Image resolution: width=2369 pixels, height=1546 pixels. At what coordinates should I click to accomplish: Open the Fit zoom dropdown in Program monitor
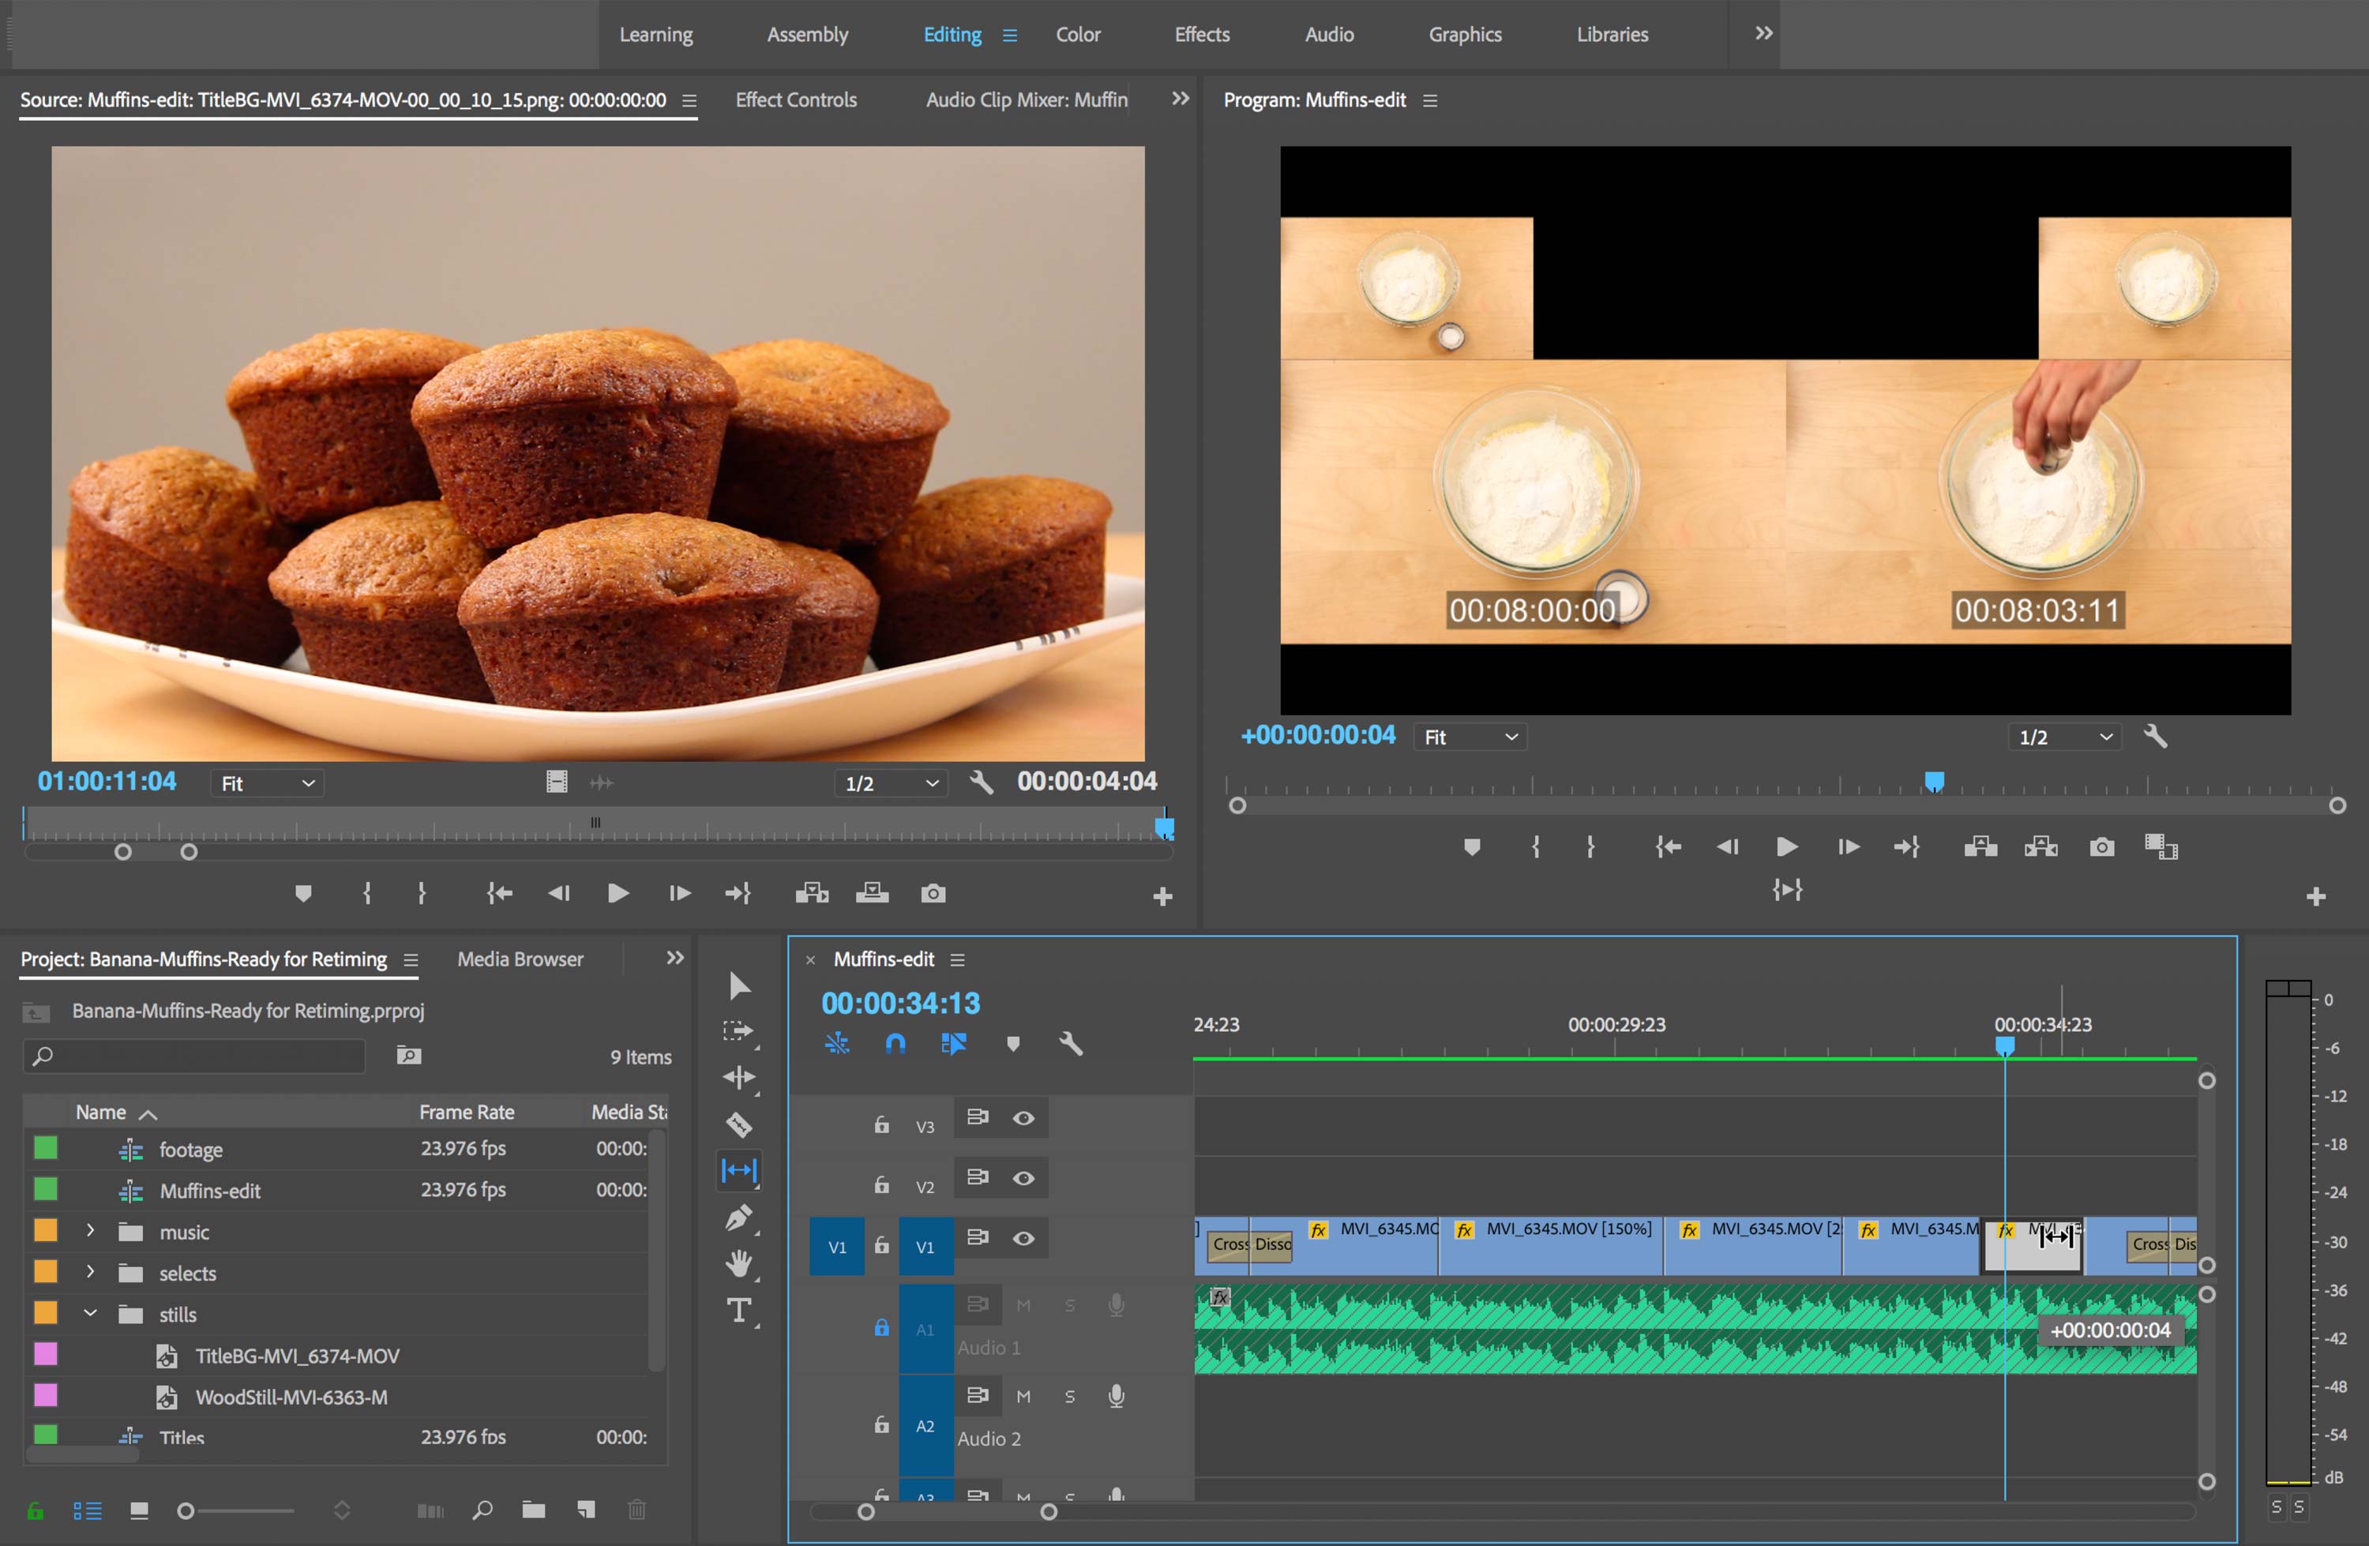tap(1470, 737)
